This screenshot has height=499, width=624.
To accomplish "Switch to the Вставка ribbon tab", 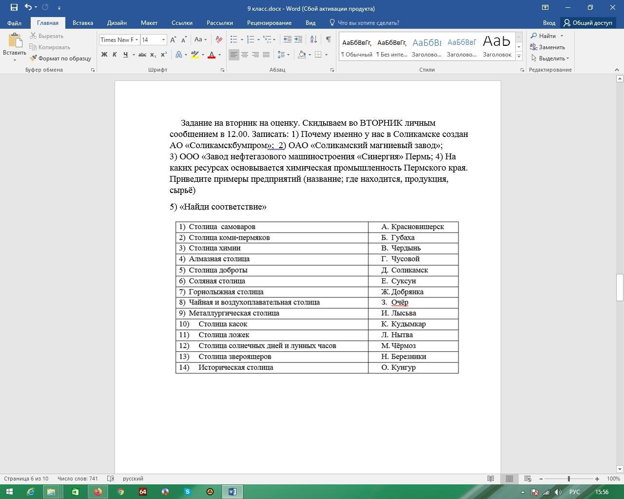I will [83, 23].
